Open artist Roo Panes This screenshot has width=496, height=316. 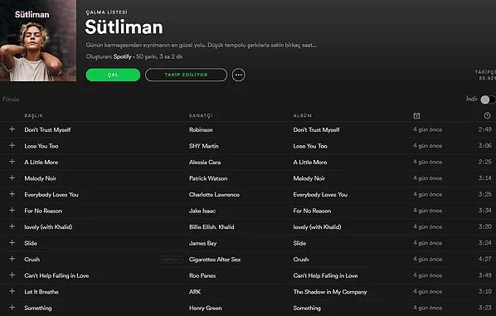[202, 275]
